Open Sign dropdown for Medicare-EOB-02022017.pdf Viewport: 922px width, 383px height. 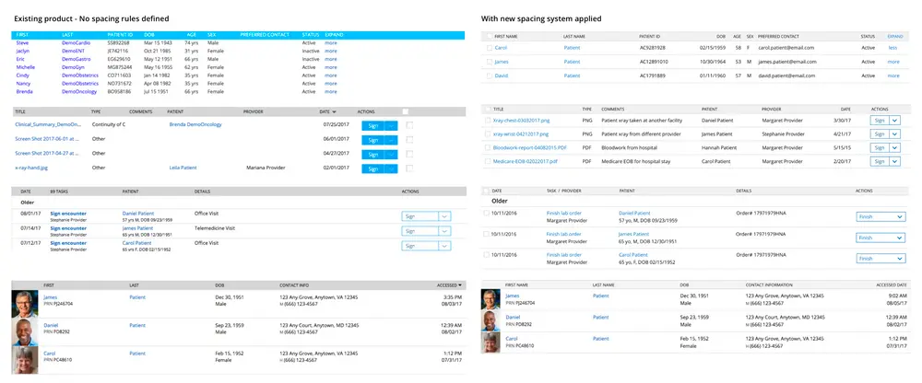[x=894, y=160]
